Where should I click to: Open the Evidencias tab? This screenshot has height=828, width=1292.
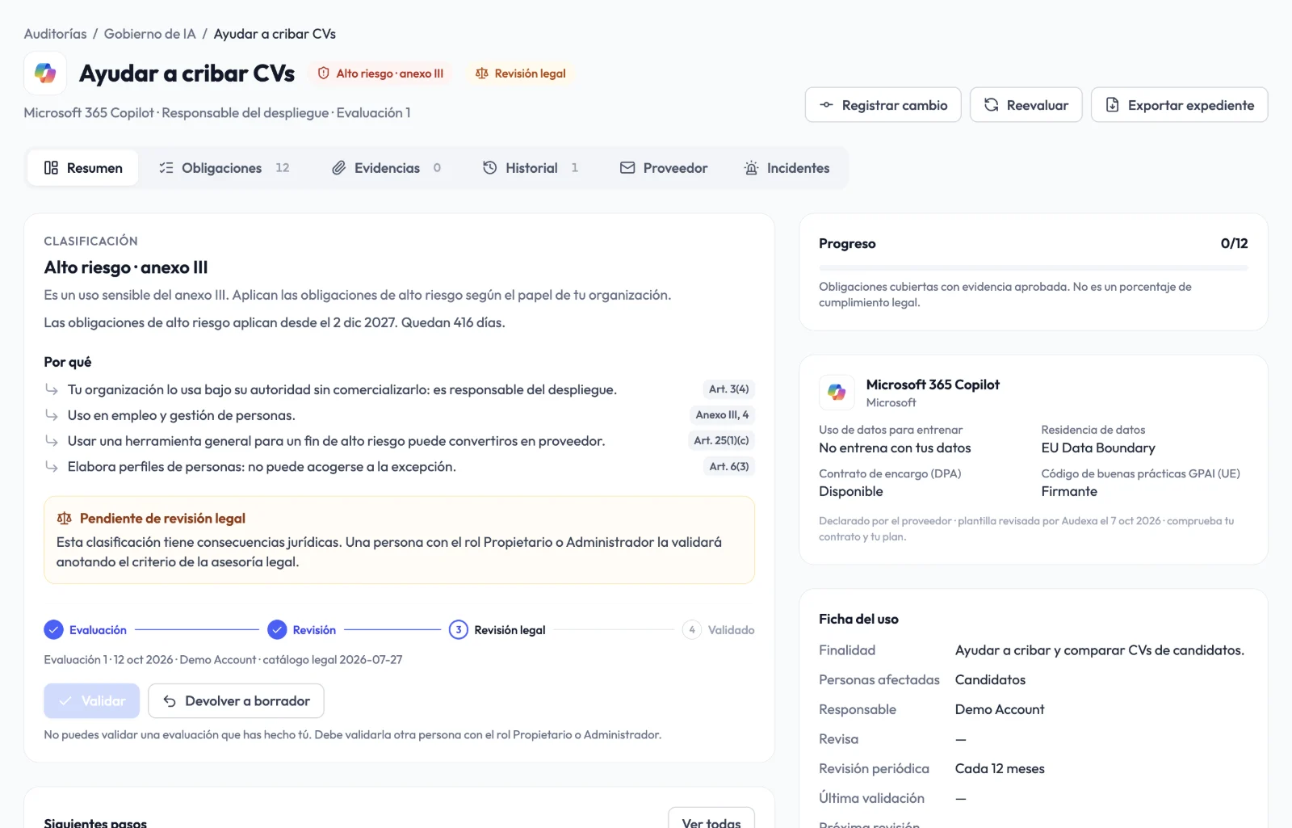pos(387,168)
